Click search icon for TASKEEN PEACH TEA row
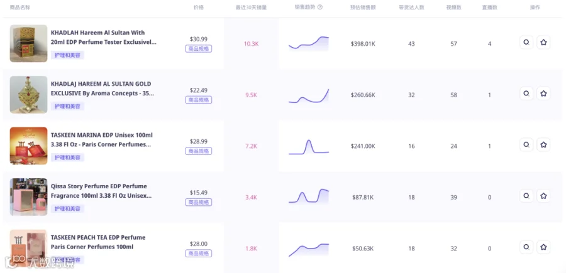566x273 pixels. (526, 247)
